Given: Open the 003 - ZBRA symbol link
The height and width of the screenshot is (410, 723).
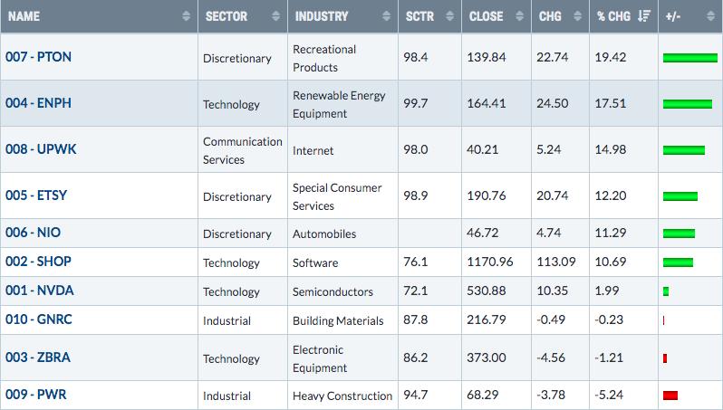Looking at the screenshot, I should point(38,358).
